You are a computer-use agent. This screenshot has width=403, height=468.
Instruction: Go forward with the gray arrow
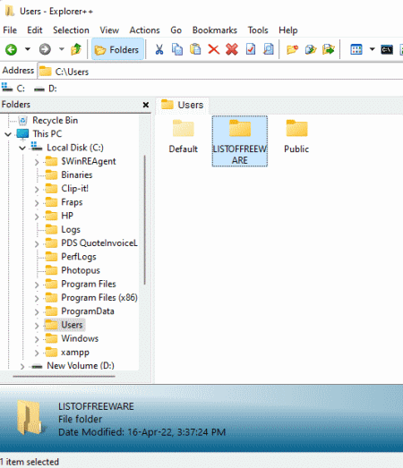(x=45, y=49)
